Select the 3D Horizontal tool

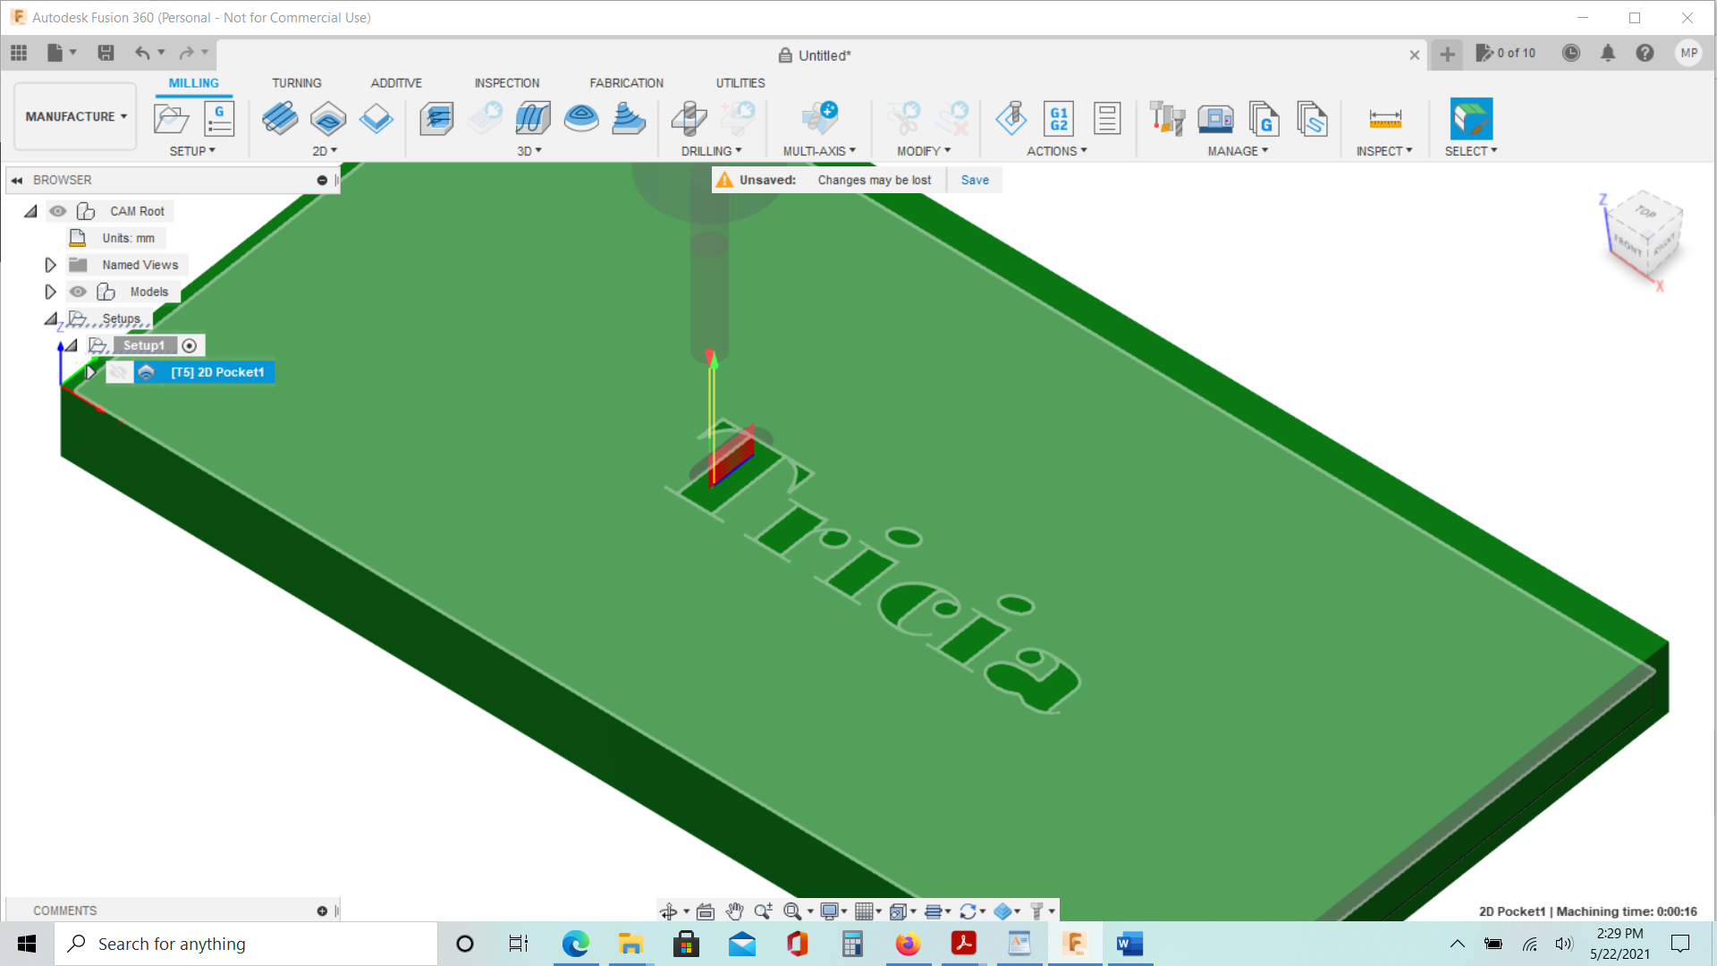tap(629, 118)
